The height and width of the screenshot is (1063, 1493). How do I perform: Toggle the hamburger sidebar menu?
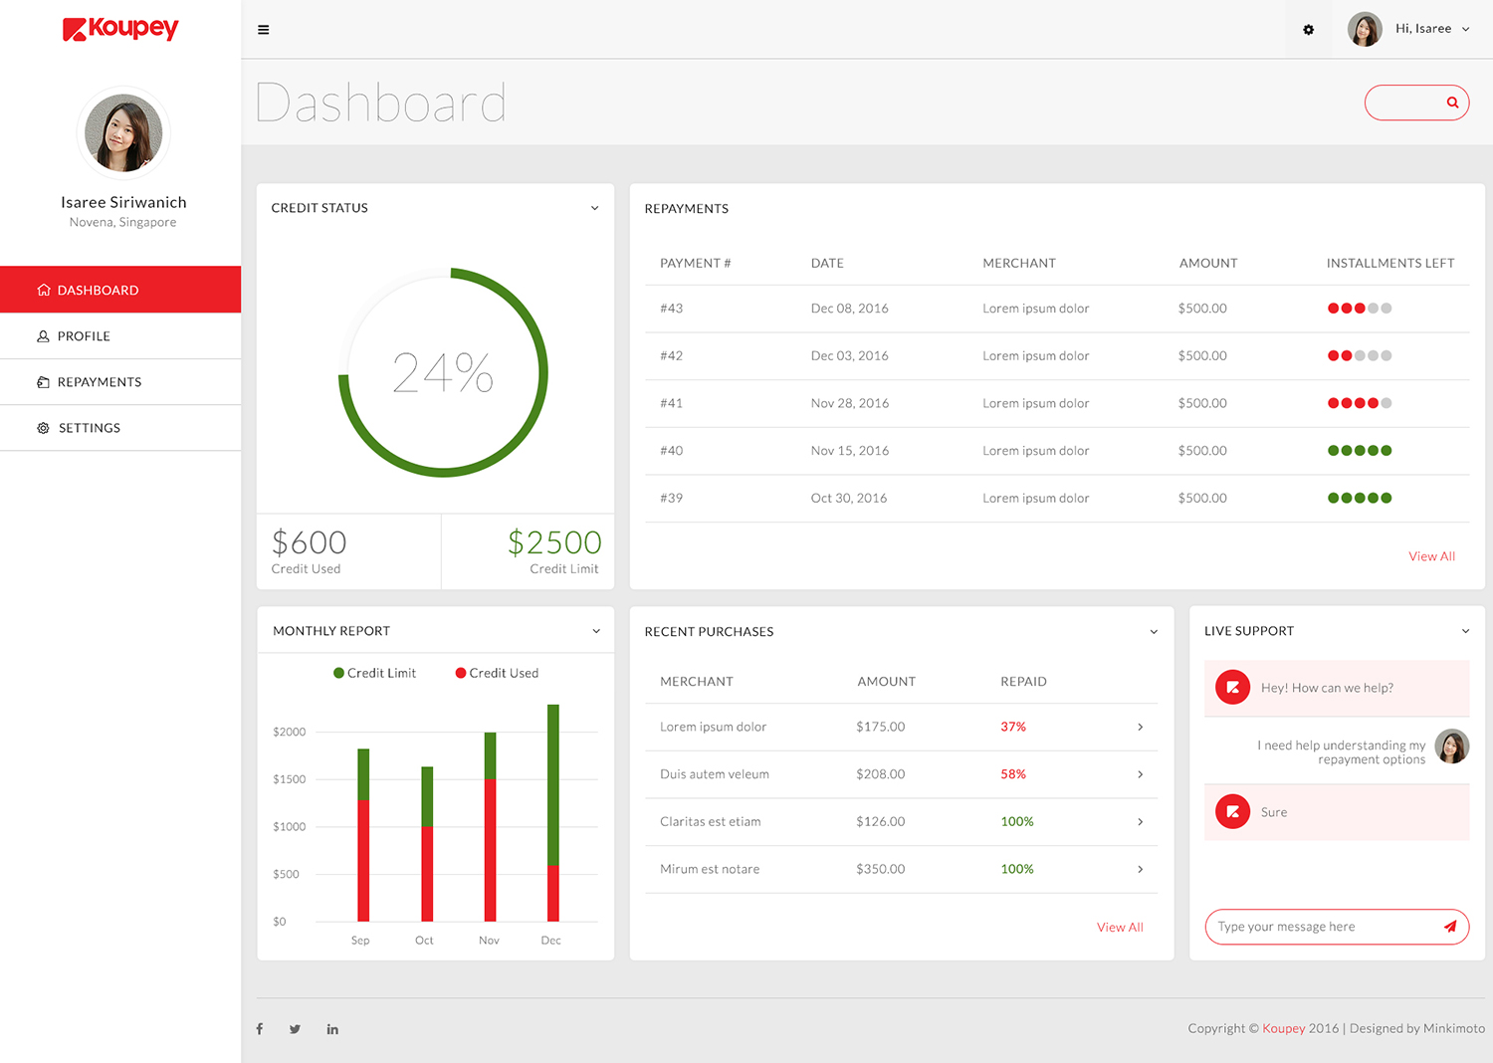pos(264,30)
